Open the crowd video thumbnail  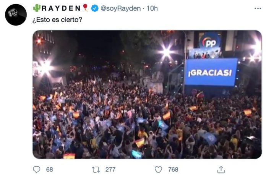tap(147, 95)
